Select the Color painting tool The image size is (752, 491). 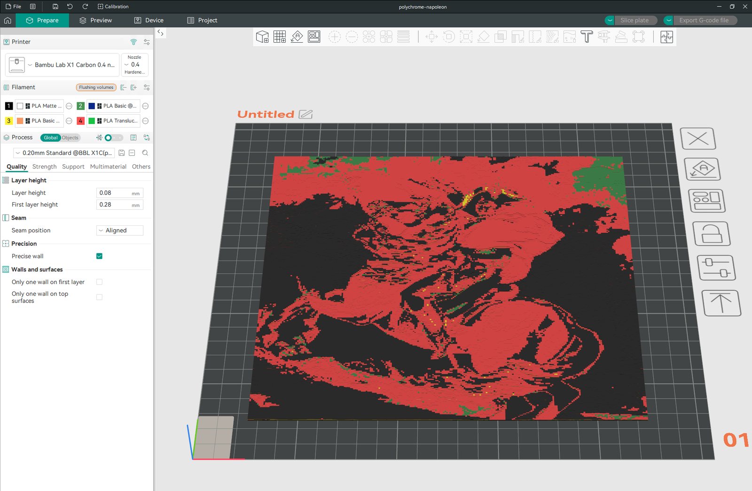tap(570, 37)
